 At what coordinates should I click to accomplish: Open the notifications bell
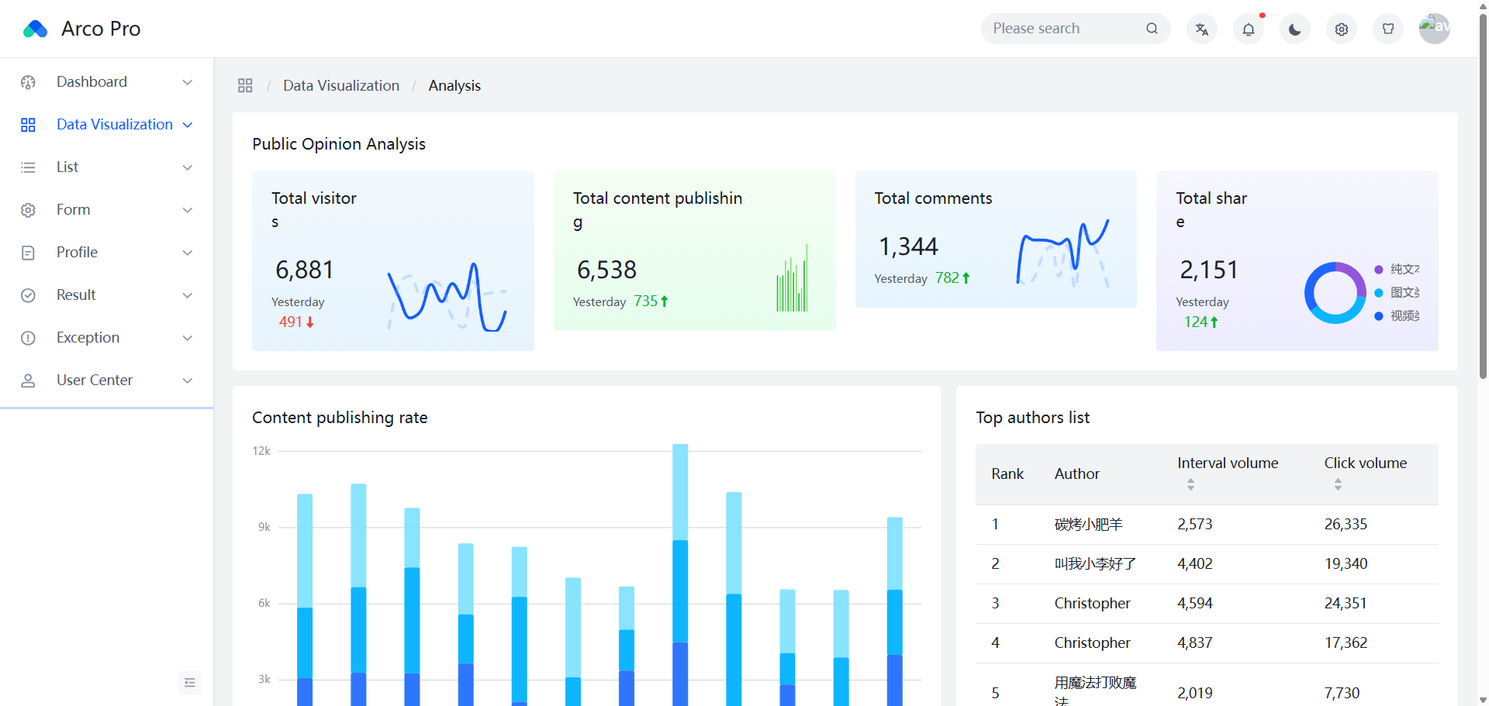1248,29
